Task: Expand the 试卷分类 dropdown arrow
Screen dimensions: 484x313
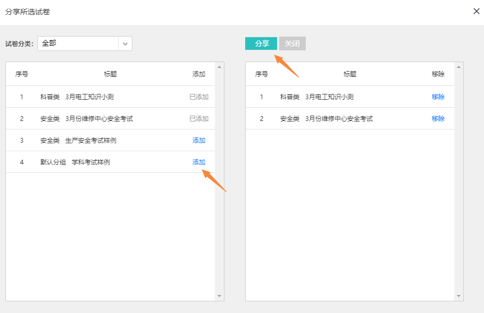Action: 125,44
